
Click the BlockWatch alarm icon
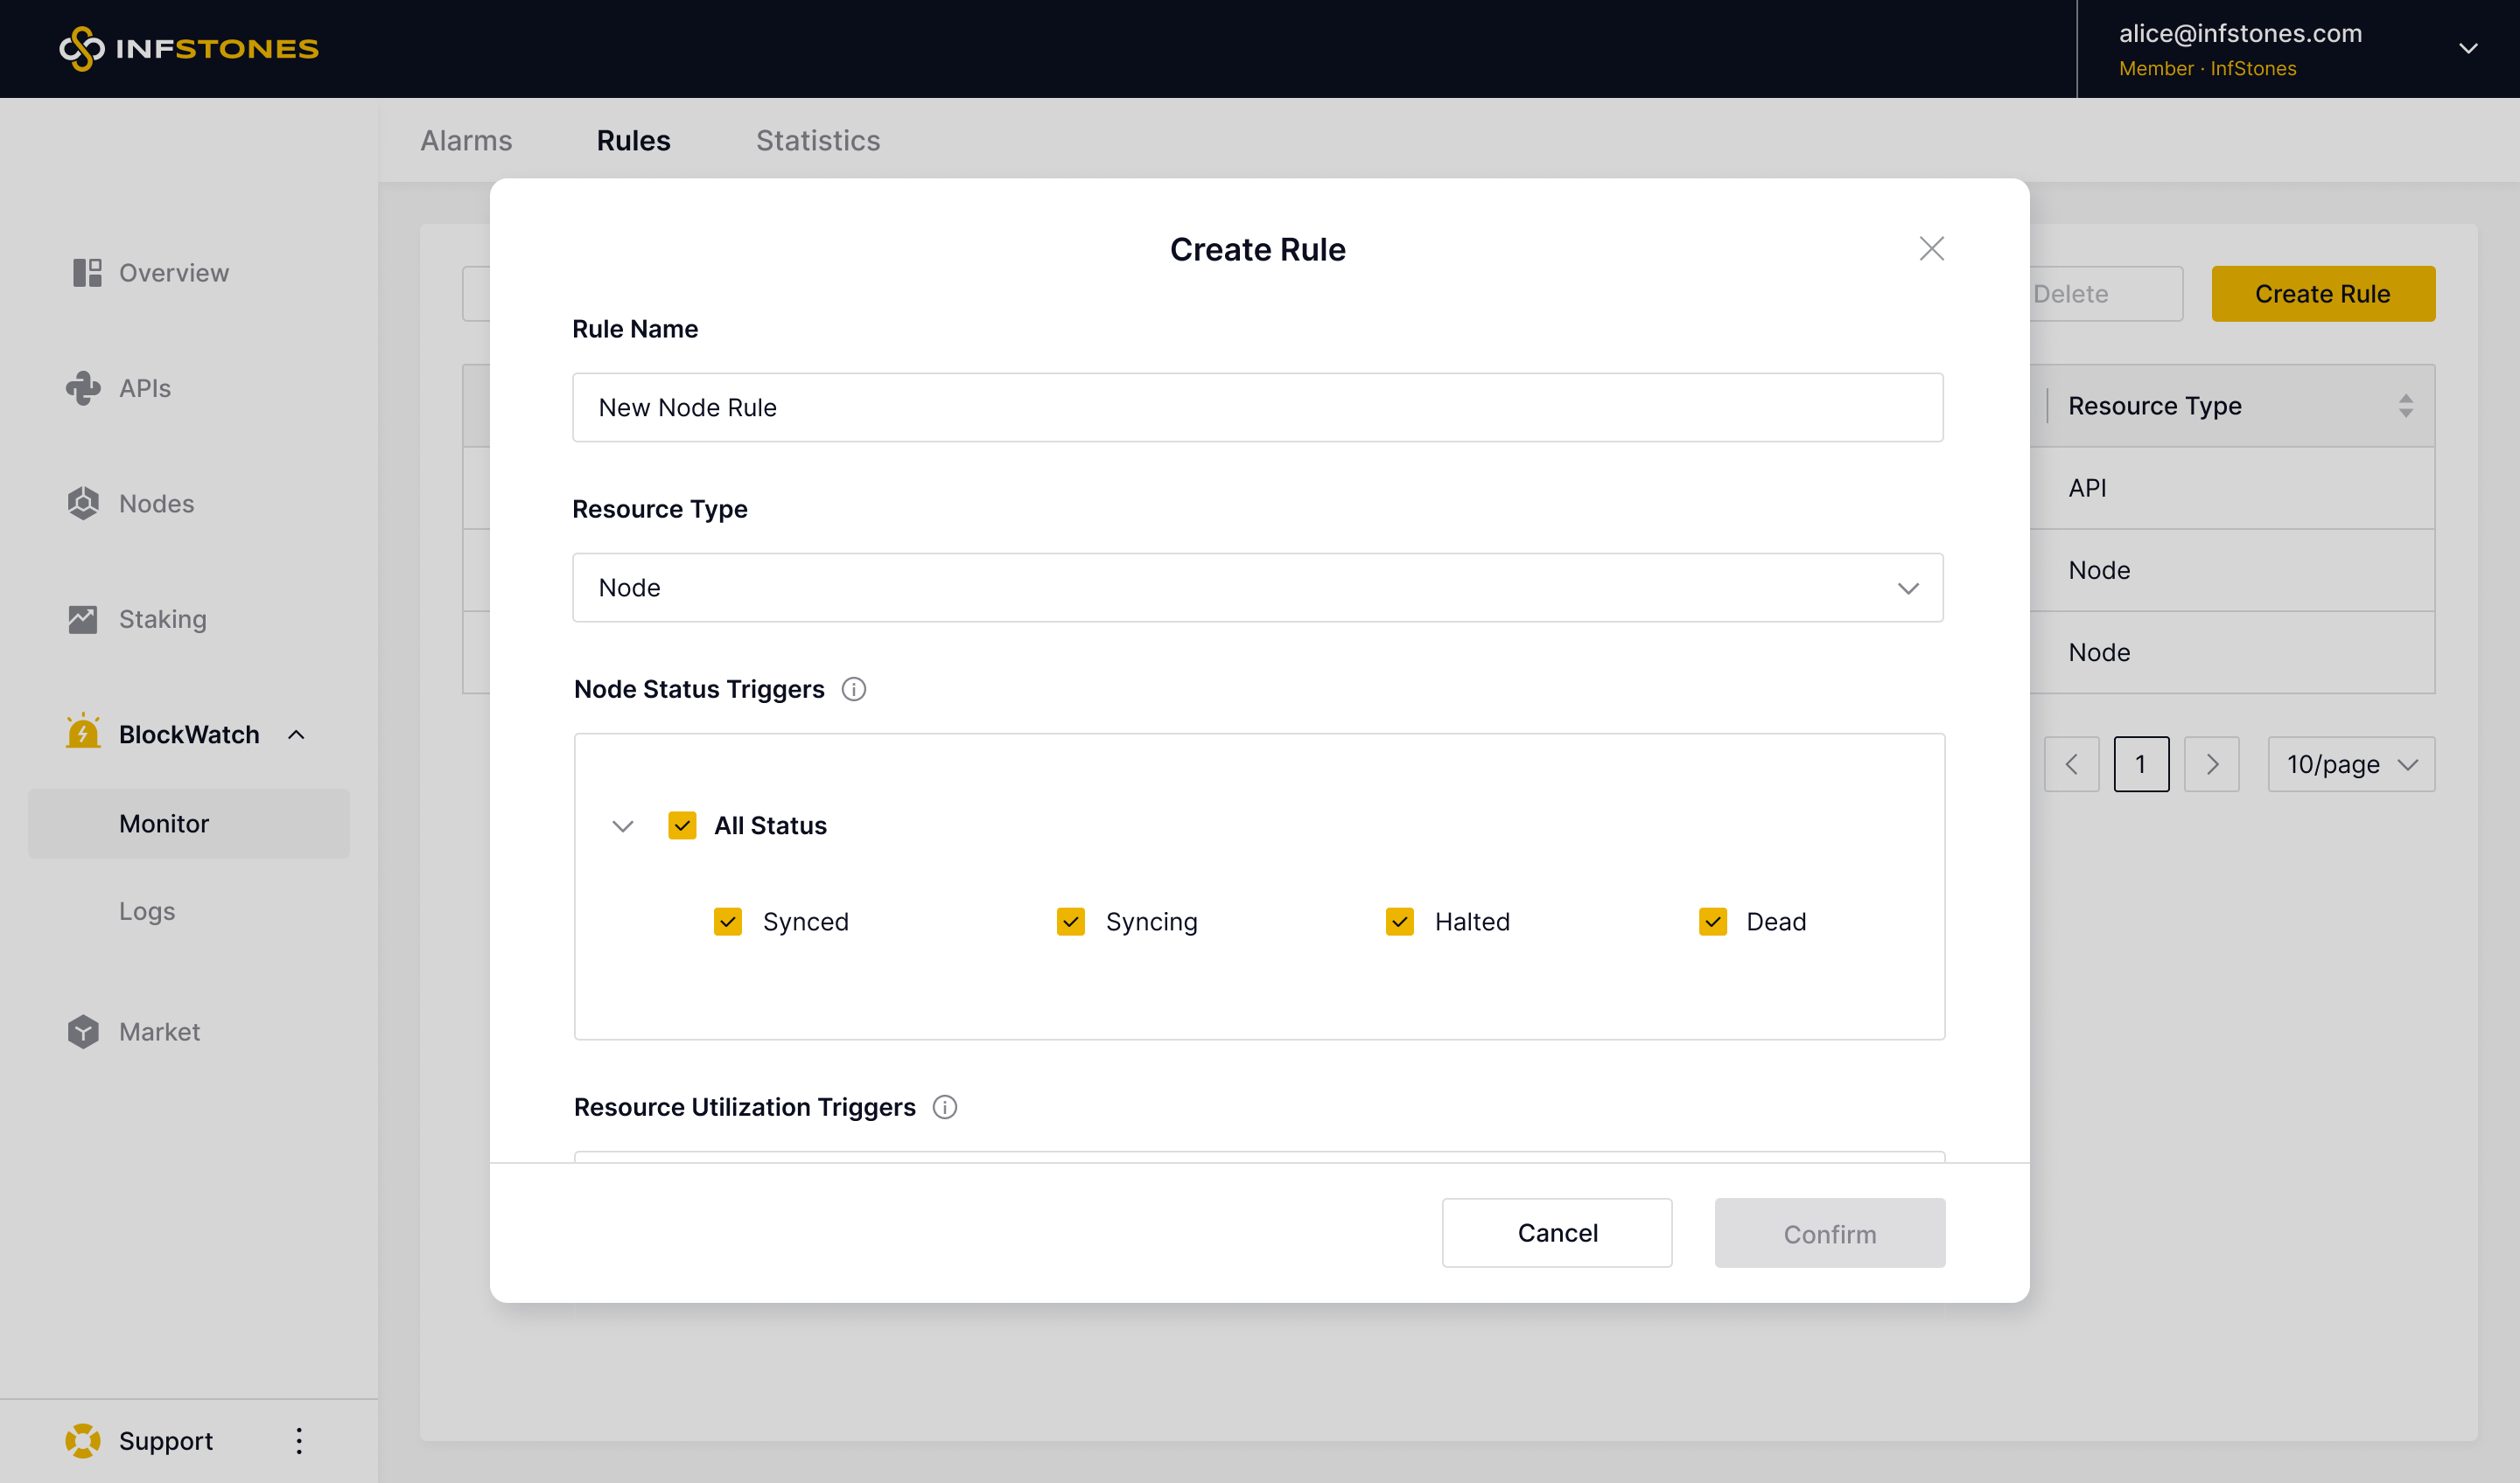tap(83, 733)
